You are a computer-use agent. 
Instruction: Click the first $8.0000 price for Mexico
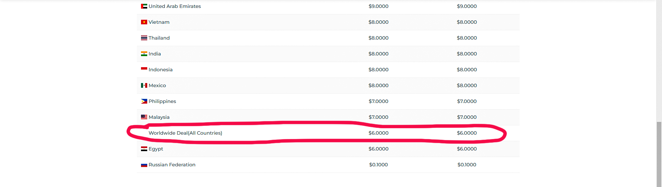[379, 85]
